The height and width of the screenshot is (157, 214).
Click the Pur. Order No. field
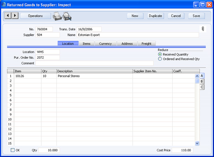click(x=48, y=57)
